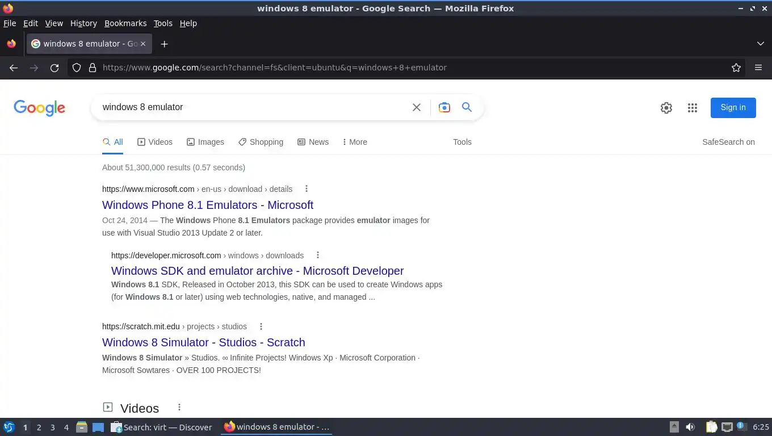Bookmark this page with the star icon
This screenshot has width=772, height=436.
pos(736,68)
